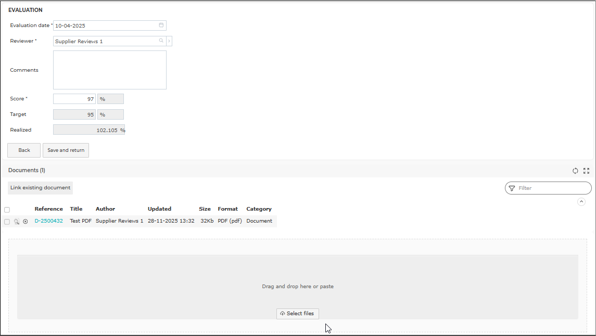This screenshot has height=336, width=596.
Task: Click the 'Documents (1)' section heading
Action: (27, 171)
